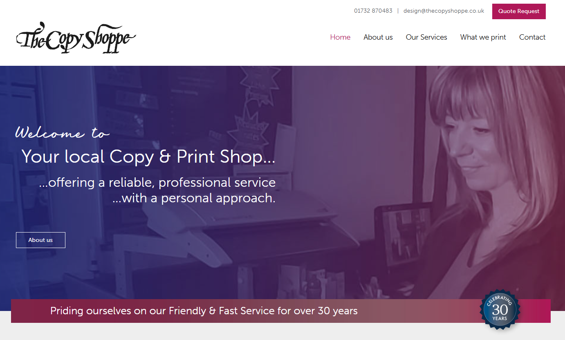Click the woman's photo in hero image
This screenshot has height=340, width=565.
click(x=482, y=172)
